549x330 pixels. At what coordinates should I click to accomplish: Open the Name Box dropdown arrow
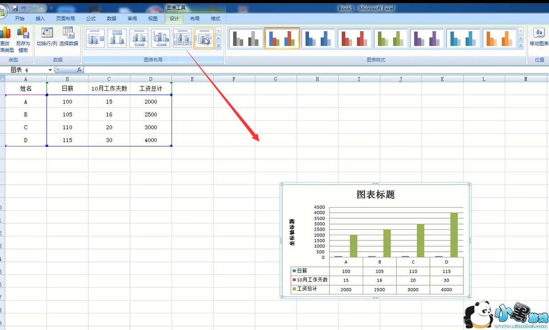[x=50, y=70]
